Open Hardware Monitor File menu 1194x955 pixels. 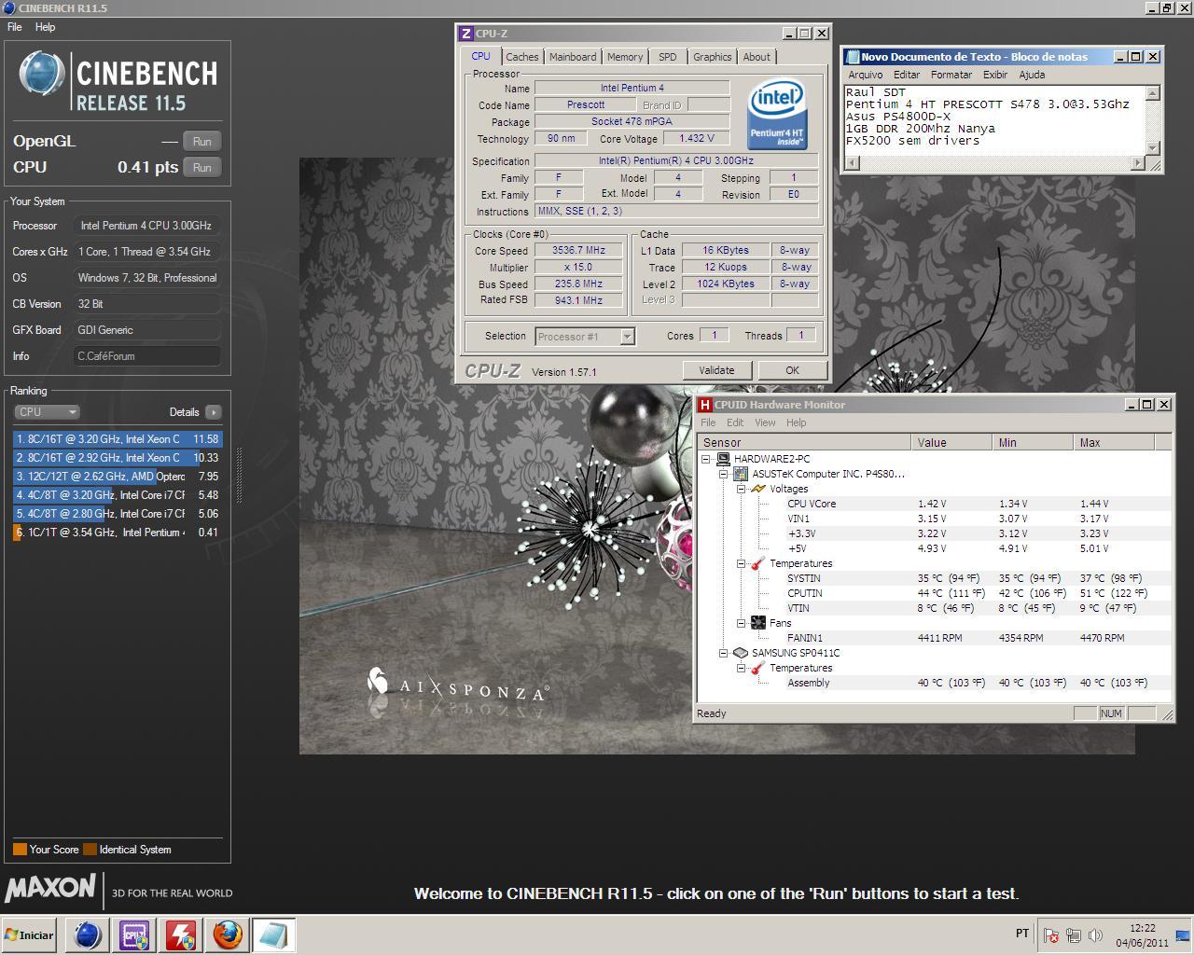pos(708,422)
